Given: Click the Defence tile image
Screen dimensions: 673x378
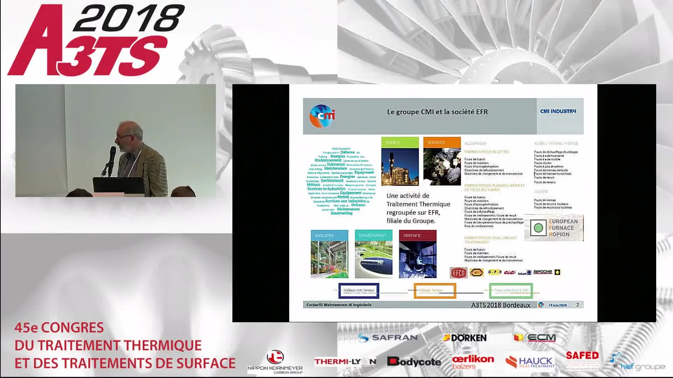Looking at the screenshot, I should [x=418, y=258].
